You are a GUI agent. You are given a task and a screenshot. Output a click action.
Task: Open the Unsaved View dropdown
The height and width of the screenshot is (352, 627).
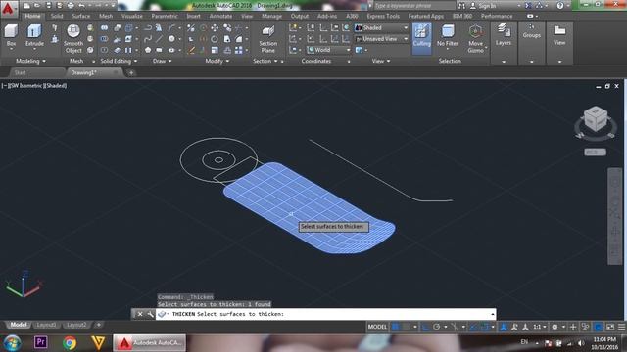tap(381, 39)
